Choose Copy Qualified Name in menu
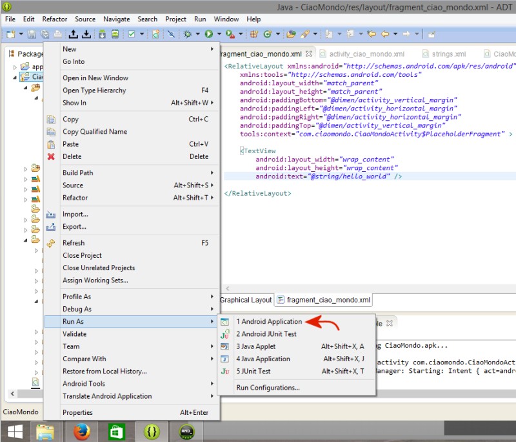Screen dimensions: 516x442 (132, 132)
